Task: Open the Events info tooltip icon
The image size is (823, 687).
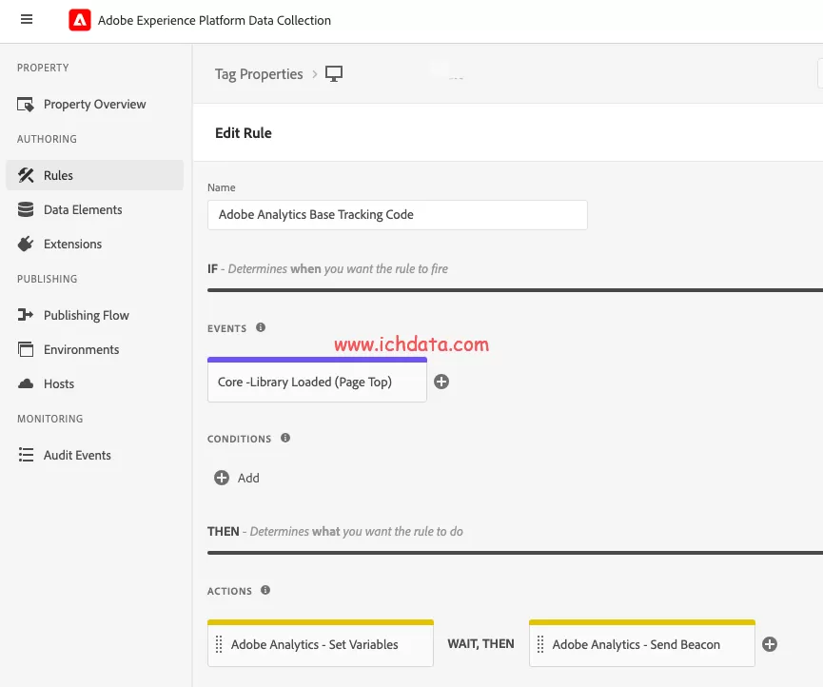Action: 261,327
